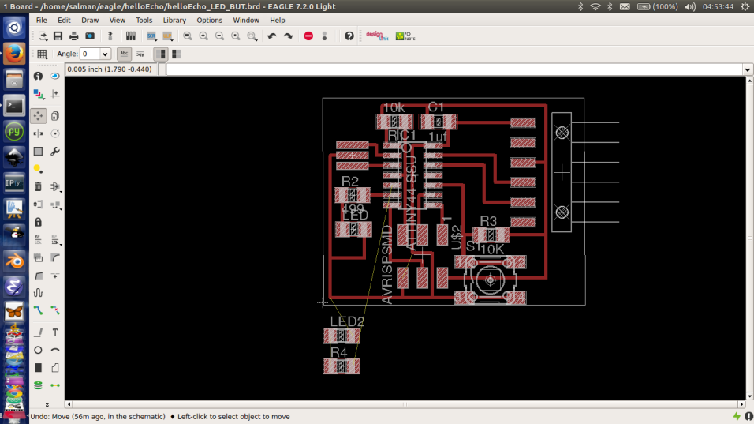754x424 pixels.
Task: Open the Tools menu
Action: click(144, 20)
